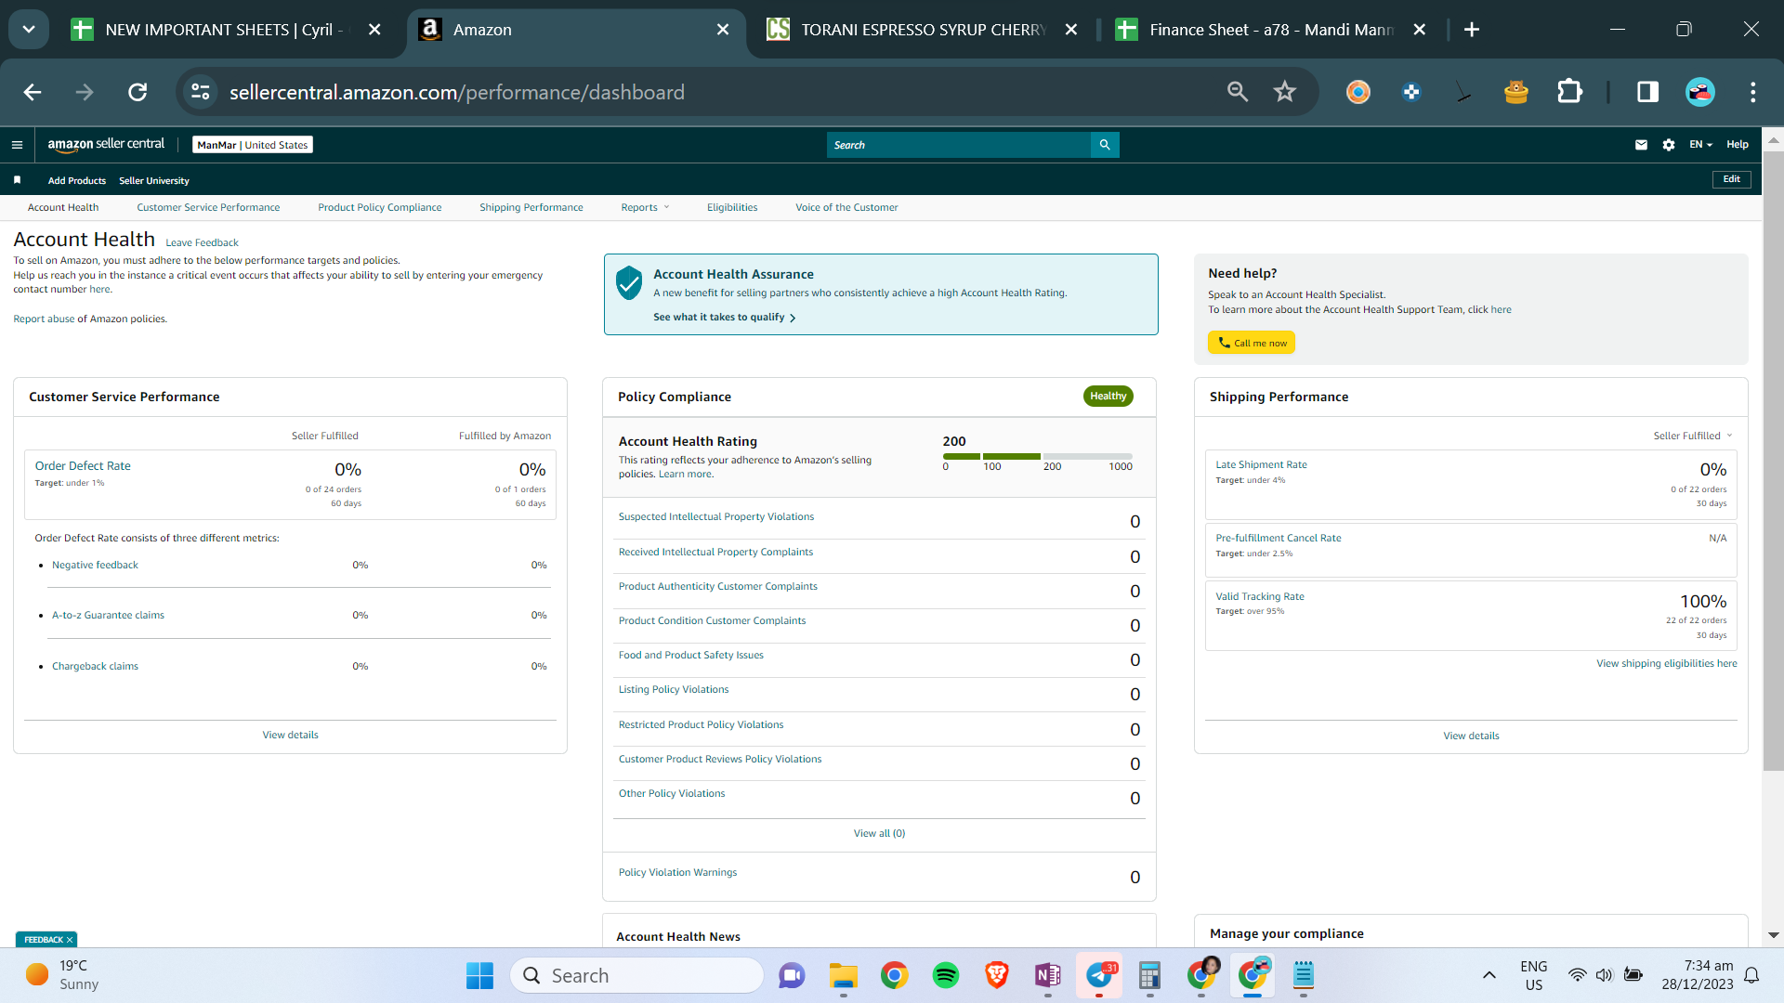Open Suspected Intellectual Property Violations

715,517
